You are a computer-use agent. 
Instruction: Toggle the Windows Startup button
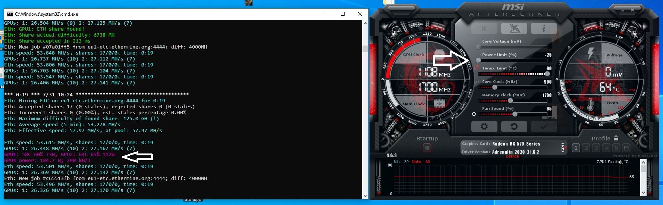(427, 148)
